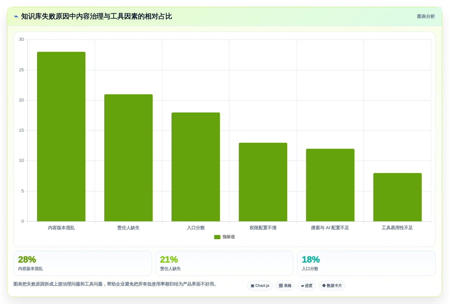Image resolution: width=449 pixels, height=304 pixels.
Task: Open the 28% 内容版本混乱 data card
Action: tap(83, 263)
